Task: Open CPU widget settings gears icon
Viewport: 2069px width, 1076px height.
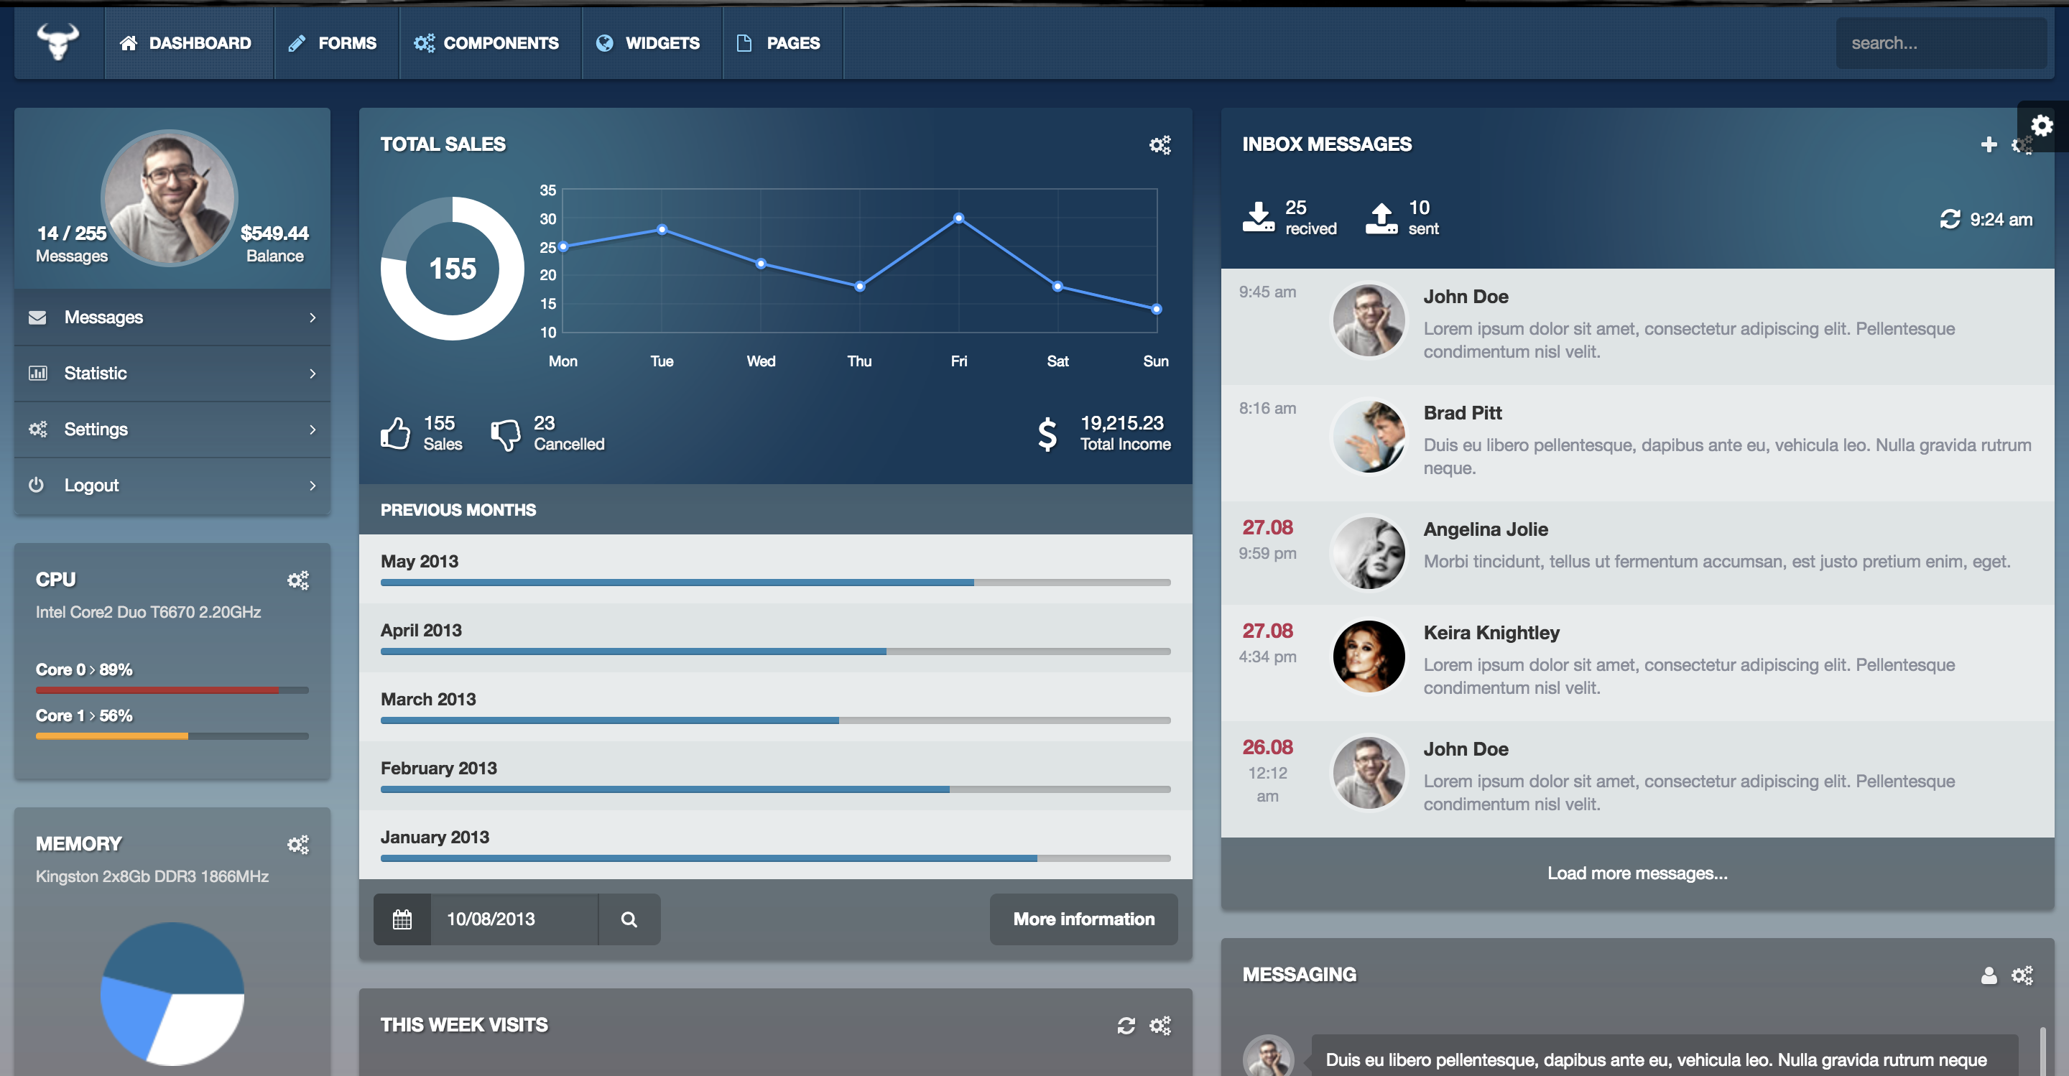Action: coord(298,580)
